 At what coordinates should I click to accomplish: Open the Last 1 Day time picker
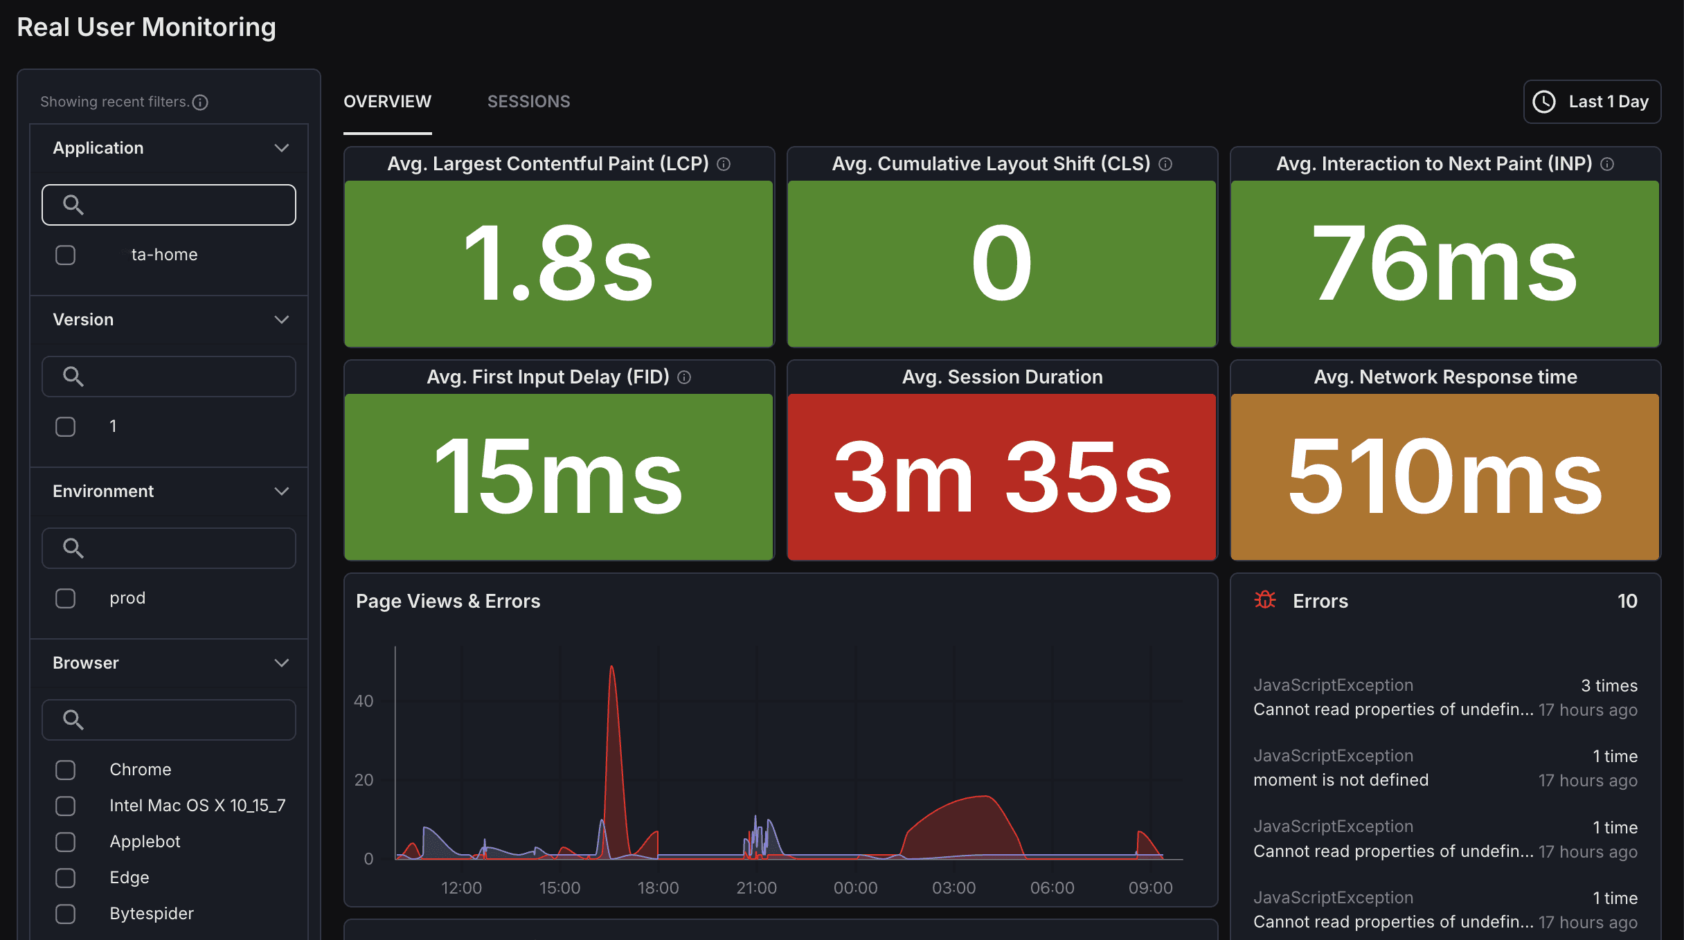point(1592,102)
